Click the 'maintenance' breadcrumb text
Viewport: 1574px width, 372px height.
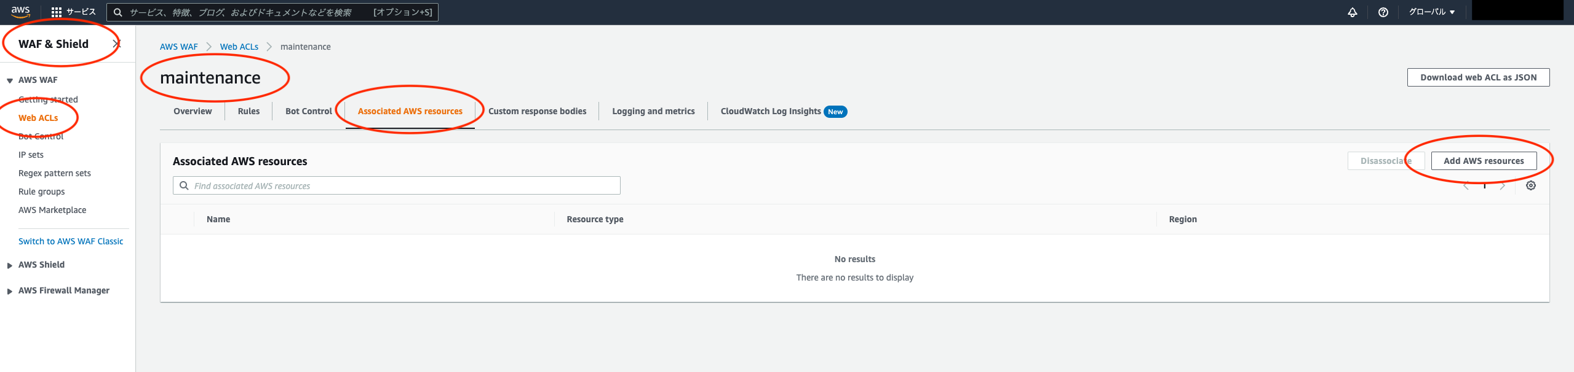point(306,47)
